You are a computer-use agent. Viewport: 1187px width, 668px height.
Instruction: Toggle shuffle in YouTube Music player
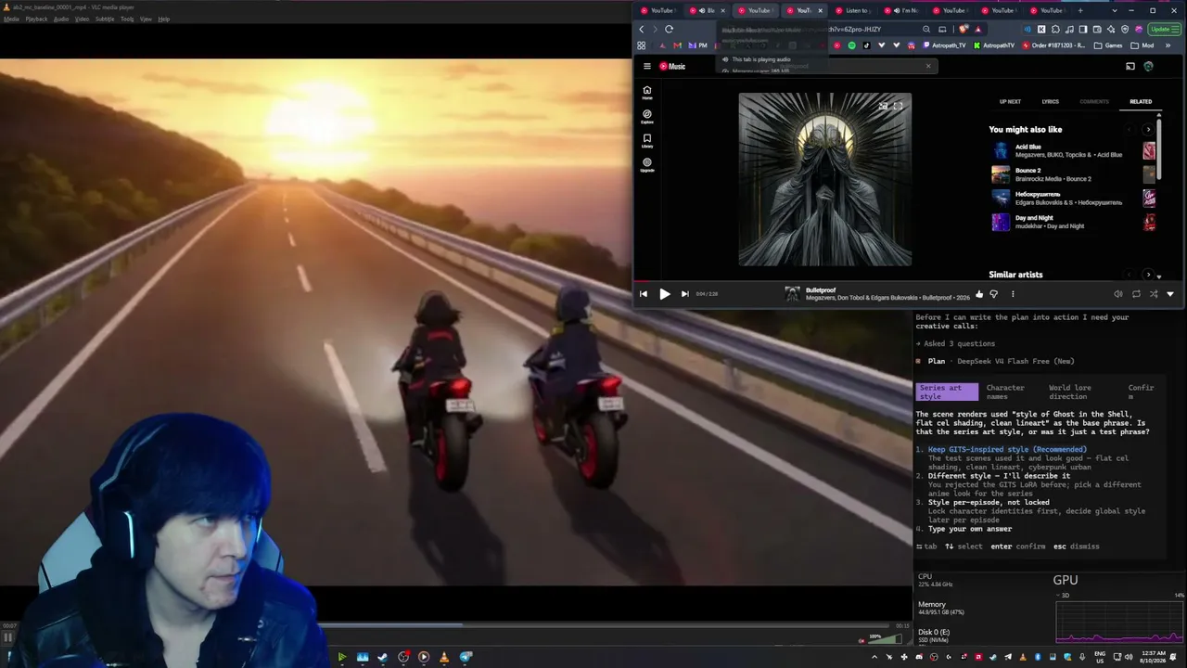1154,294
